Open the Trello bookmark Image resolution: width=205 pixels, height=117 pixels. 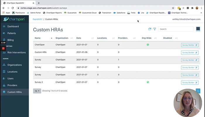pos(131,13)
